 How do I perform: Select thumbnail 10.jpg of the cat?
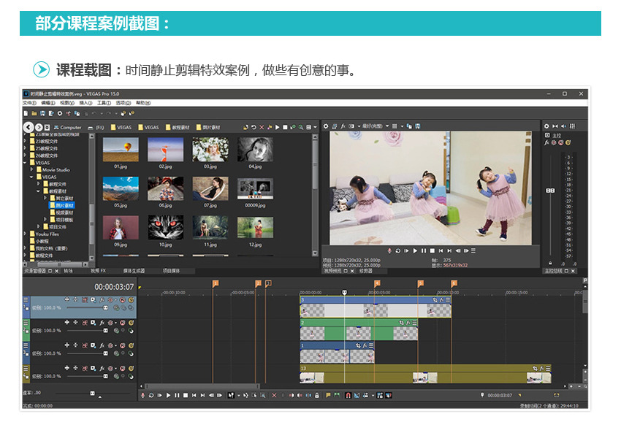[x=166, y=231]
